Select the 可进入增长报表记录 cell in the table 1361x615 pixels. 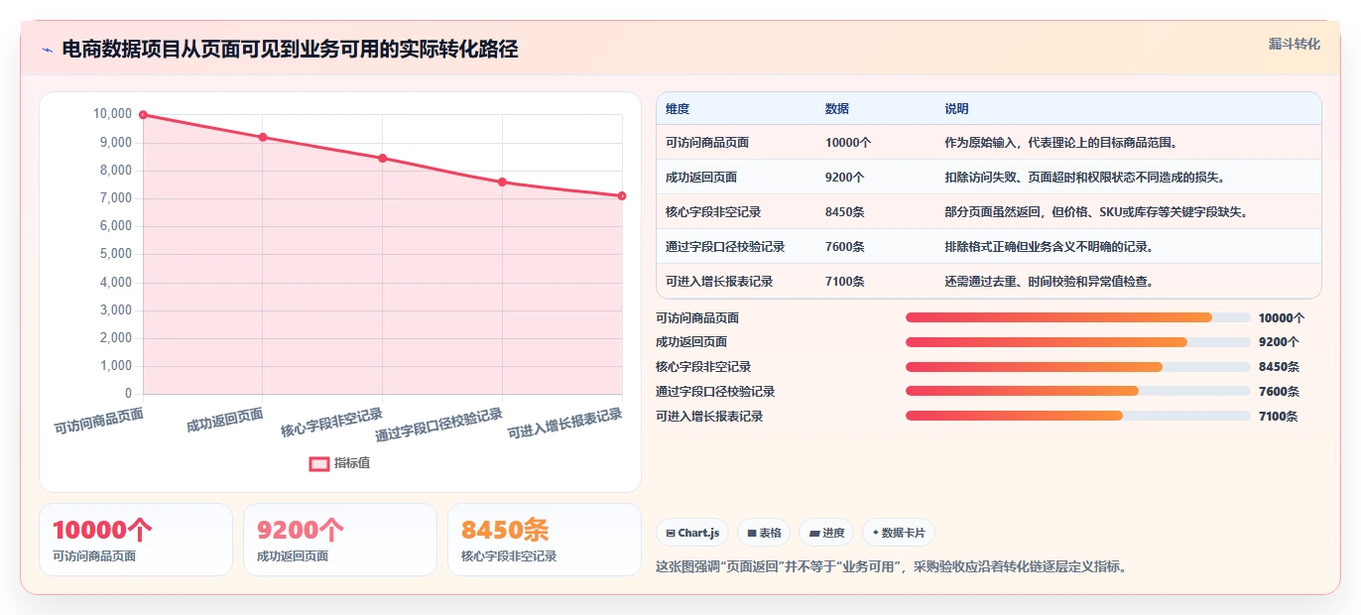click(719, 282)
